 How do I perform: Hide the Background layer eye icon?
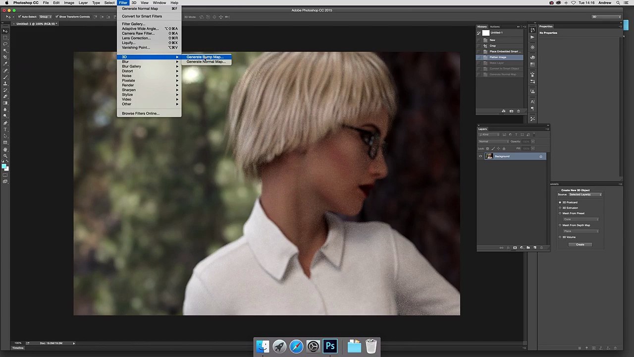tap(480, 156)
